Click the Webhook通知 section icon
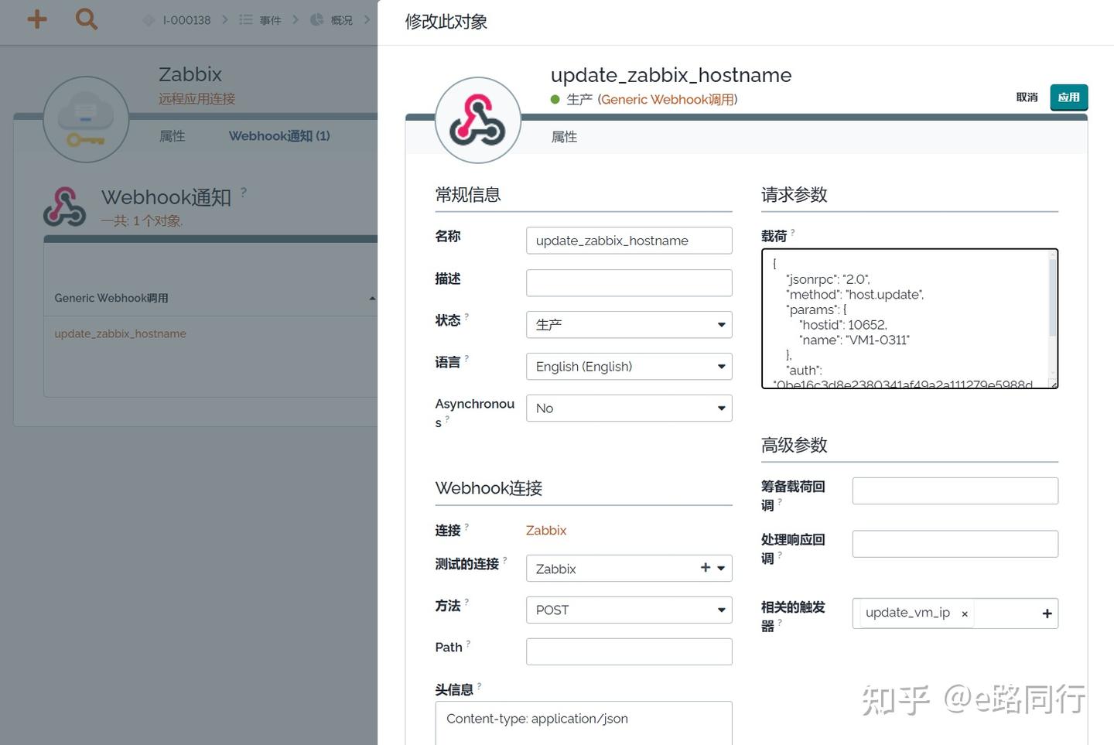1114x745 pixels. (65, 206)
